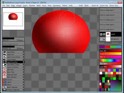The height and width of the screenshot is (93, 124).
Task: Toggle the Stylus option beside Size
Action: [20, 40]
